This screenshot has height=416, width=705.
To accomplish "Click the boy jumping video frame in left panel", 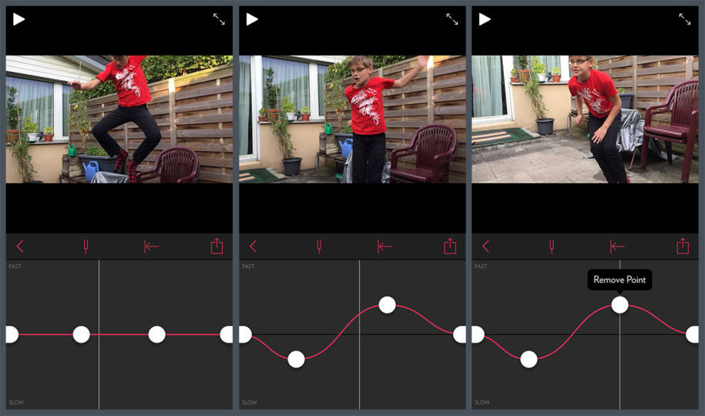I will click(119, 119).
